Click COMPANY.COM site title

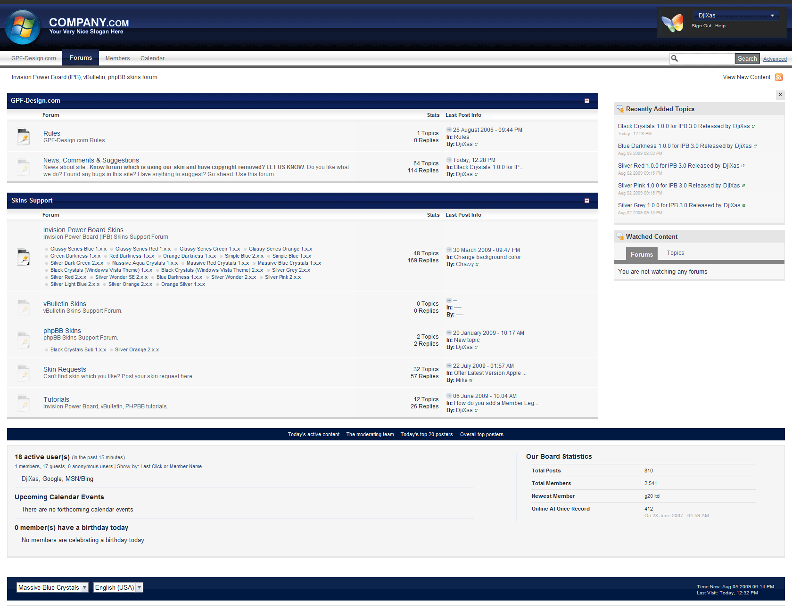pos(89,23)
